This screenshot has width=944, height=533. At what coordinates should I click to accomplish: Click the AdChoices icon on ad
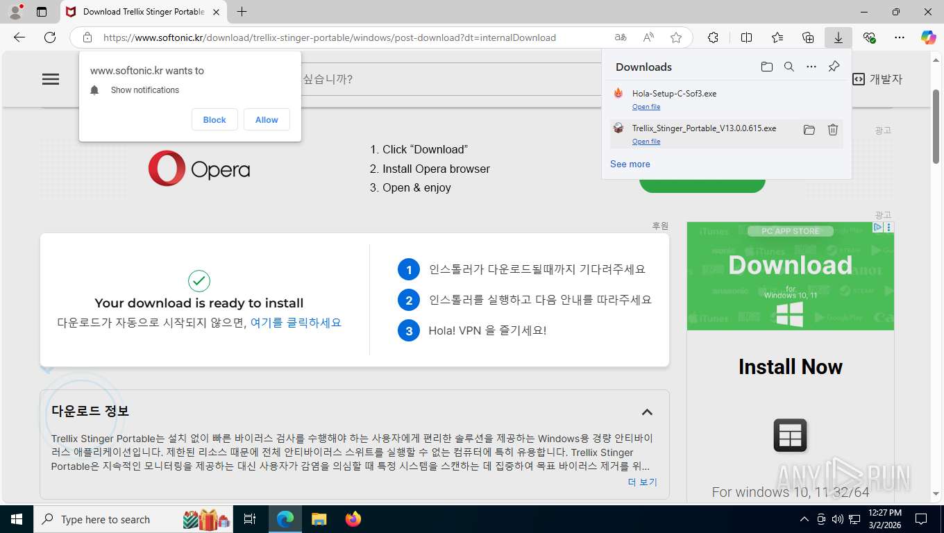coord(877,227)
